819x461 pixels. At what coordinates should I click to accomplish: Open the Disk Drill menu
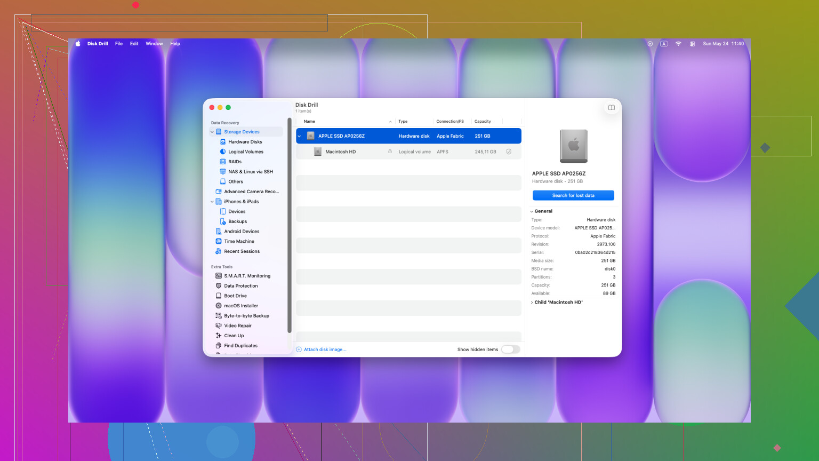pos(98,44)
